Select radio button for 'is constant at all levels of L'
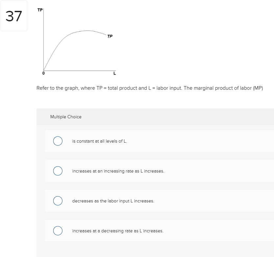 (58, 141)
